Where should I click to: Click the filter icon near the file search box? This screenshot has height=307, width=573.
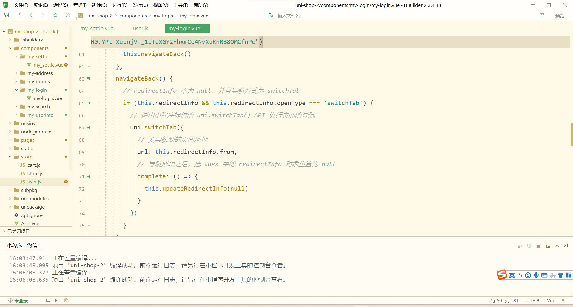[543, 15]
